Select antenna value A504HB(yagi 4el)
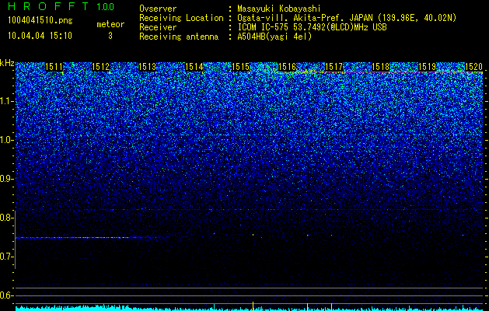This screenshot has width=489, height=311. pyautogui.click(x=274, y=37)
